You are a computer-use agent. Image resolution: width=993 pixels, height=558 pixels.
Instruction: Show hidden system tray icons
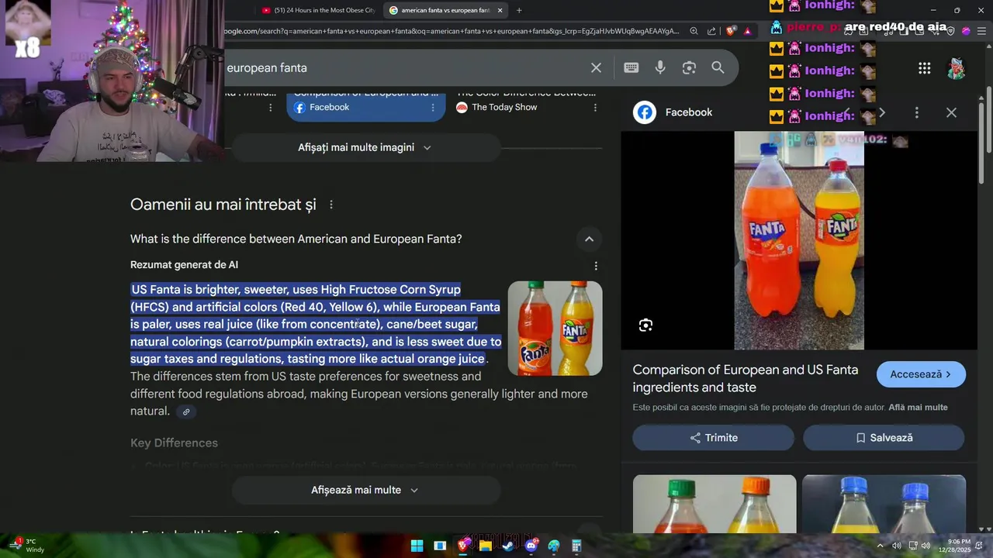(880, 546)
